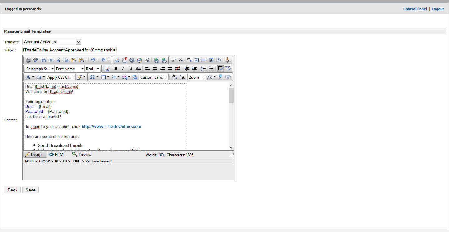This screenshot has width=449, height=232.
Task: Click the Redo arrow icon
Action: 104,60
